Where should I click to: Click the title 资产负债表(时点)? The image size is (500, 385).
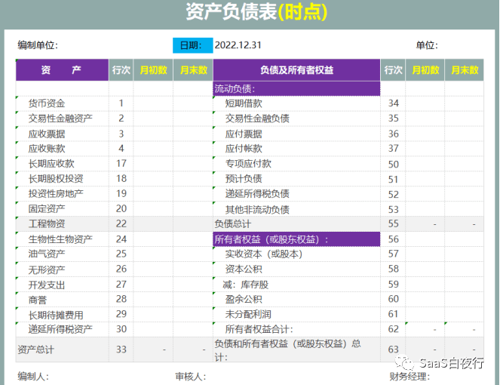point(256,12)
